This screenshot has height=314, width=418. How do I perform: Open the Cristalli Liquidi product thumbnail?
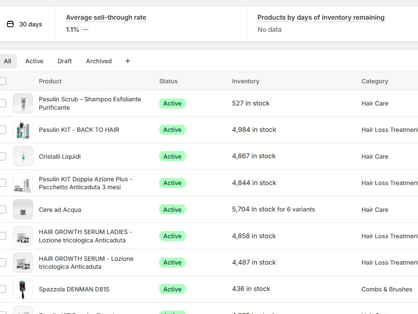(x=23, y=157)
